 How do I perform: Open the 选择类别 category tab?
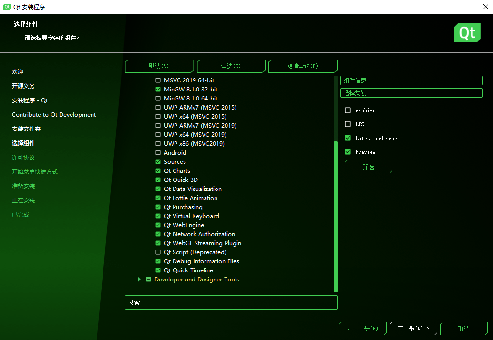point(411,93)
